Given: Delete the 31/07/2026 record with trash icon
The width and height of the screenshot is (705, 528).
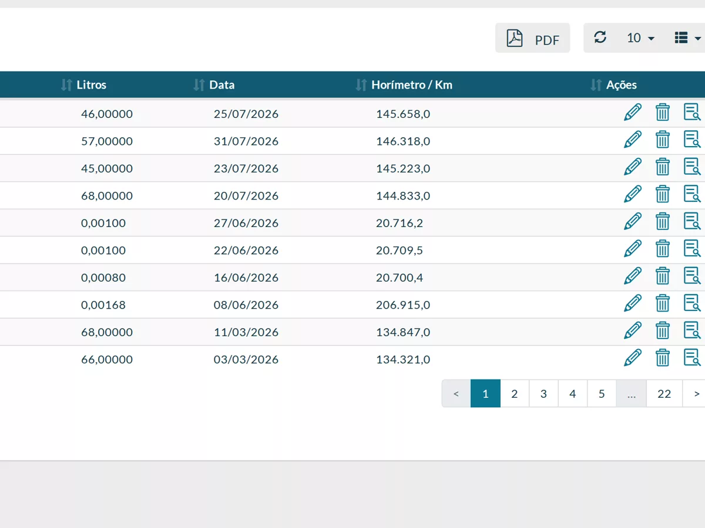Looking at the screenshot, I should click(663, 140).
